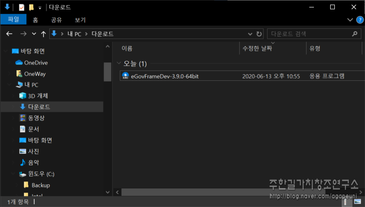The image size is (365, 207).
Task: Click the Properties checkmark quick access icon
Action: click(x=21, y=7)
